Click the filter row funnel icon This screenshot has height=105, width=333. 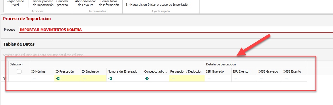(x=5, y=79)
